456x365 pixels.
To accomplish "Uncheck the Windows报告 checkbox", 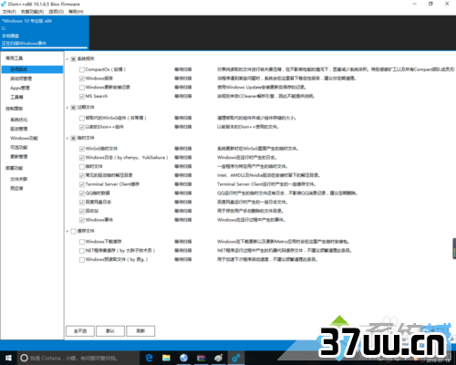I will click(x=81, y=78).
